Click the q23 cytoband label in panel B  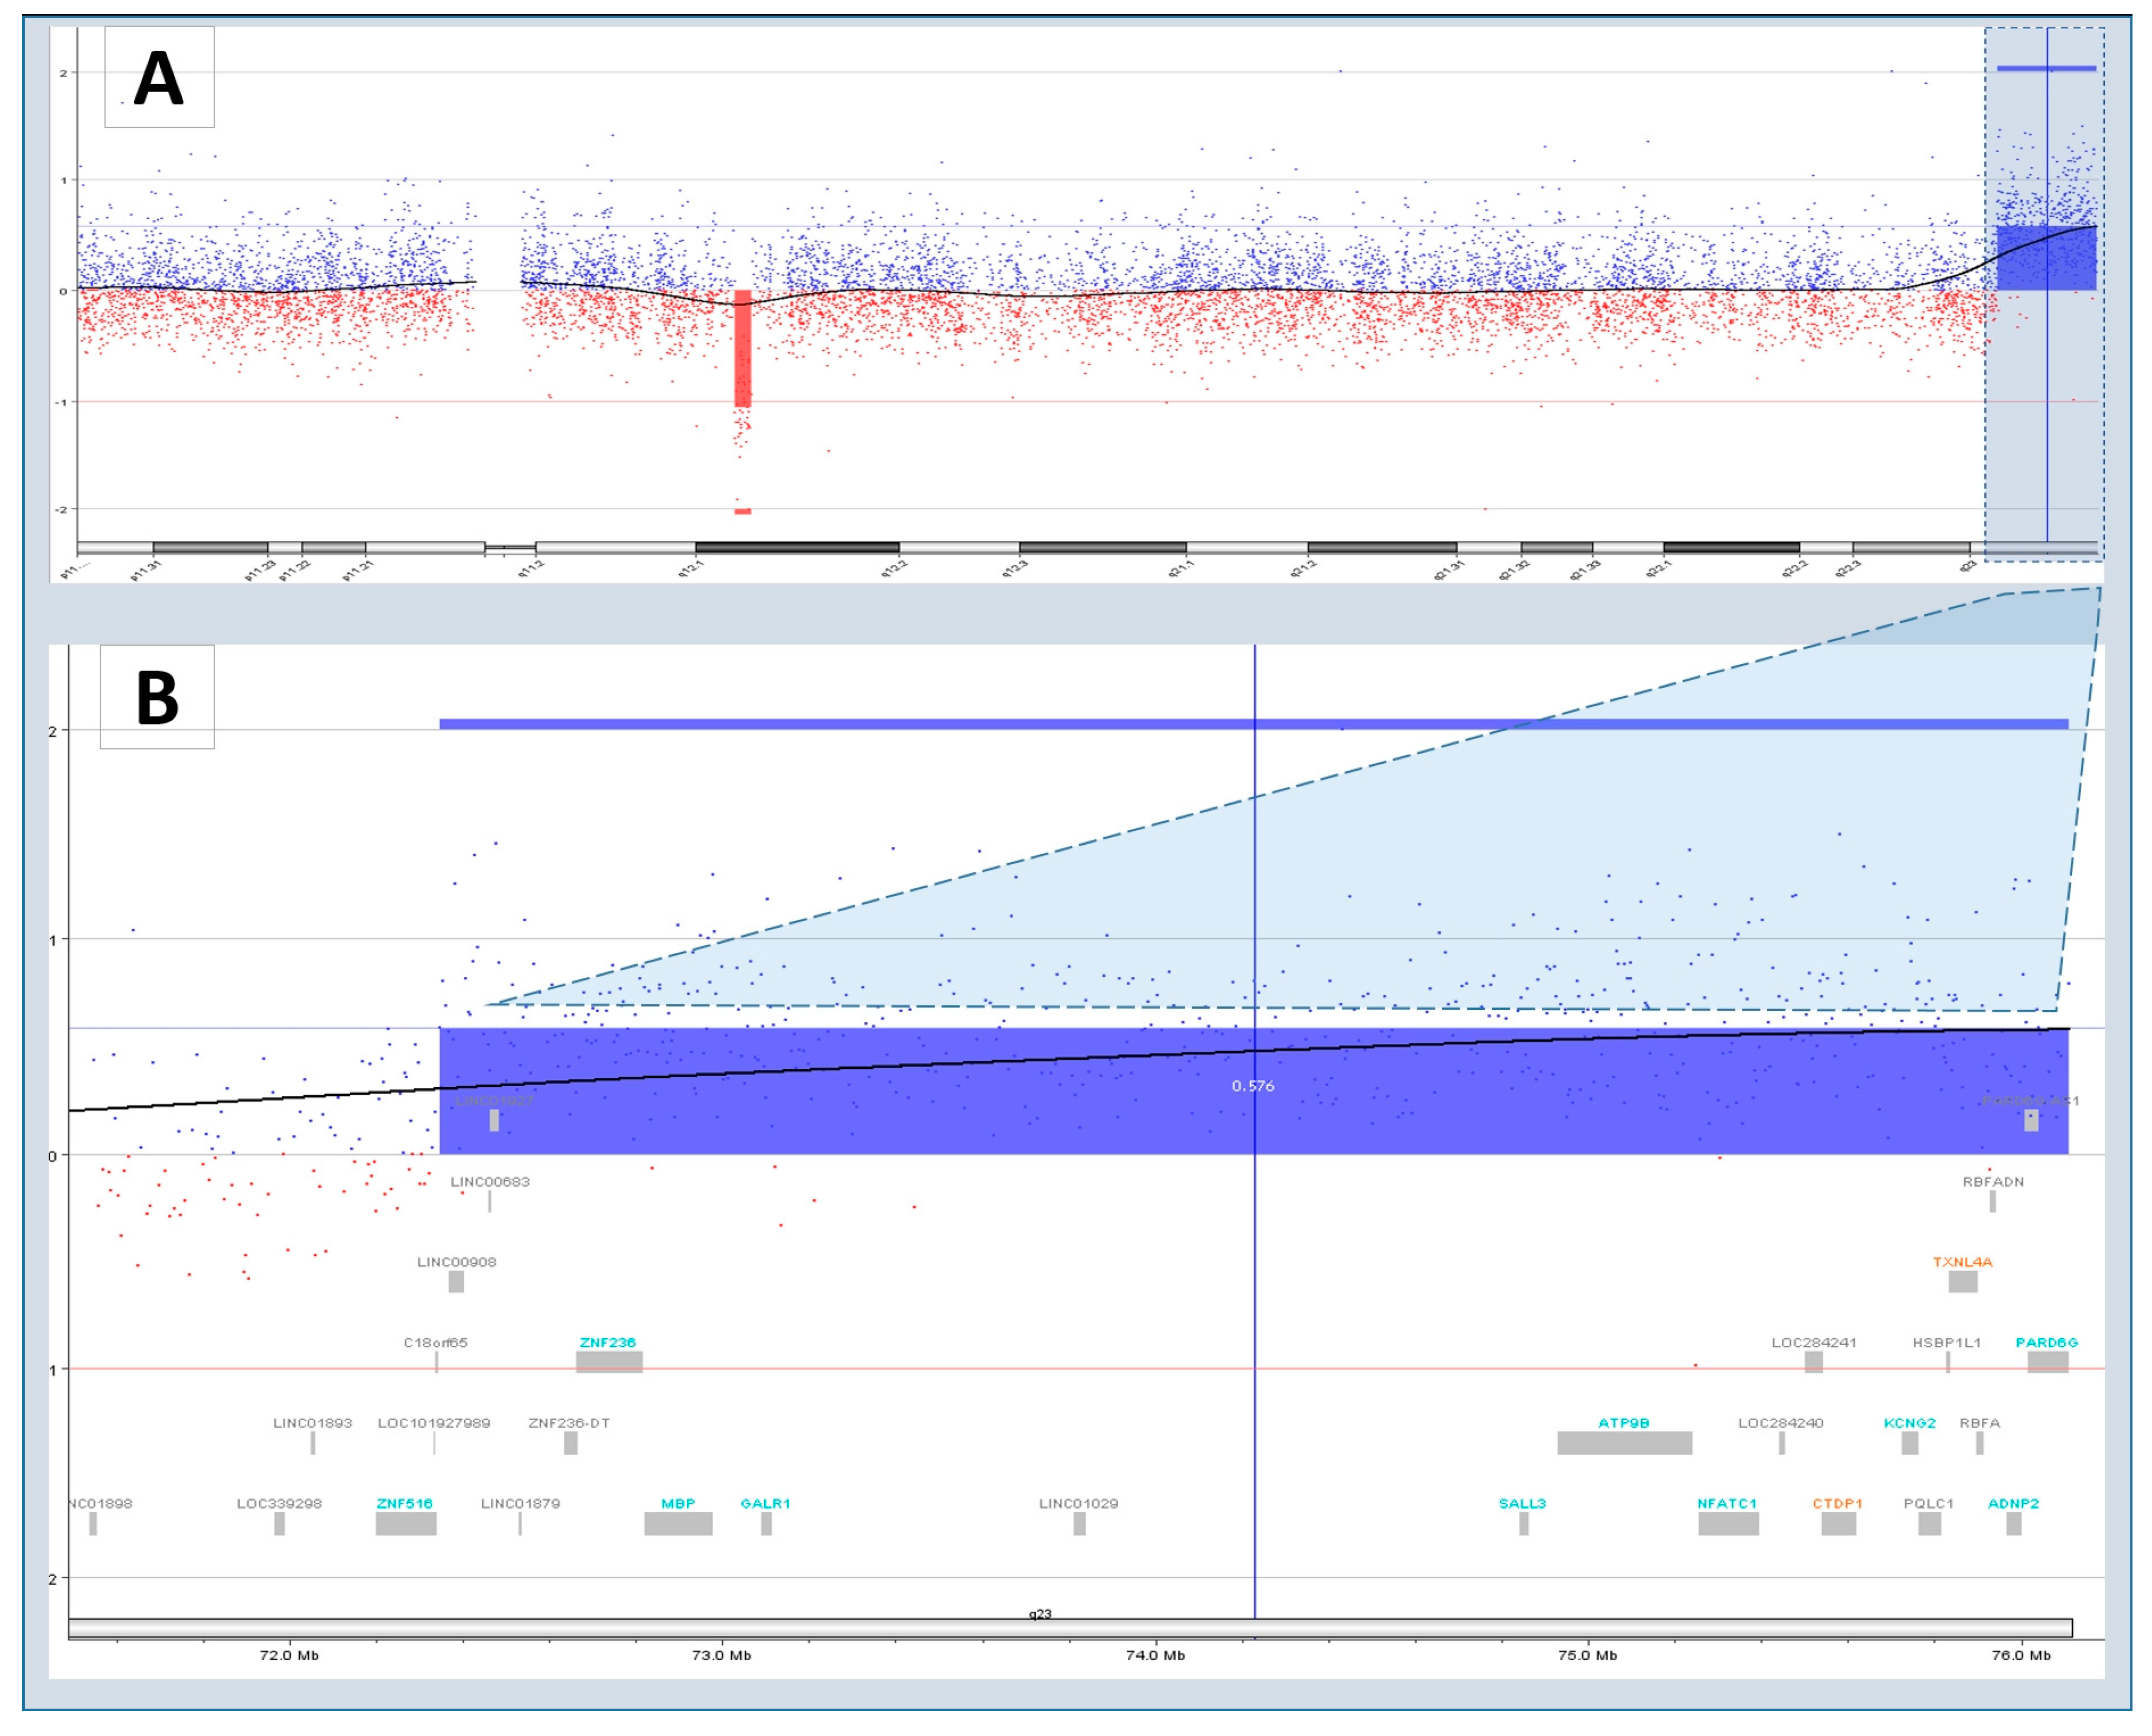[x=1040, y=1614]
